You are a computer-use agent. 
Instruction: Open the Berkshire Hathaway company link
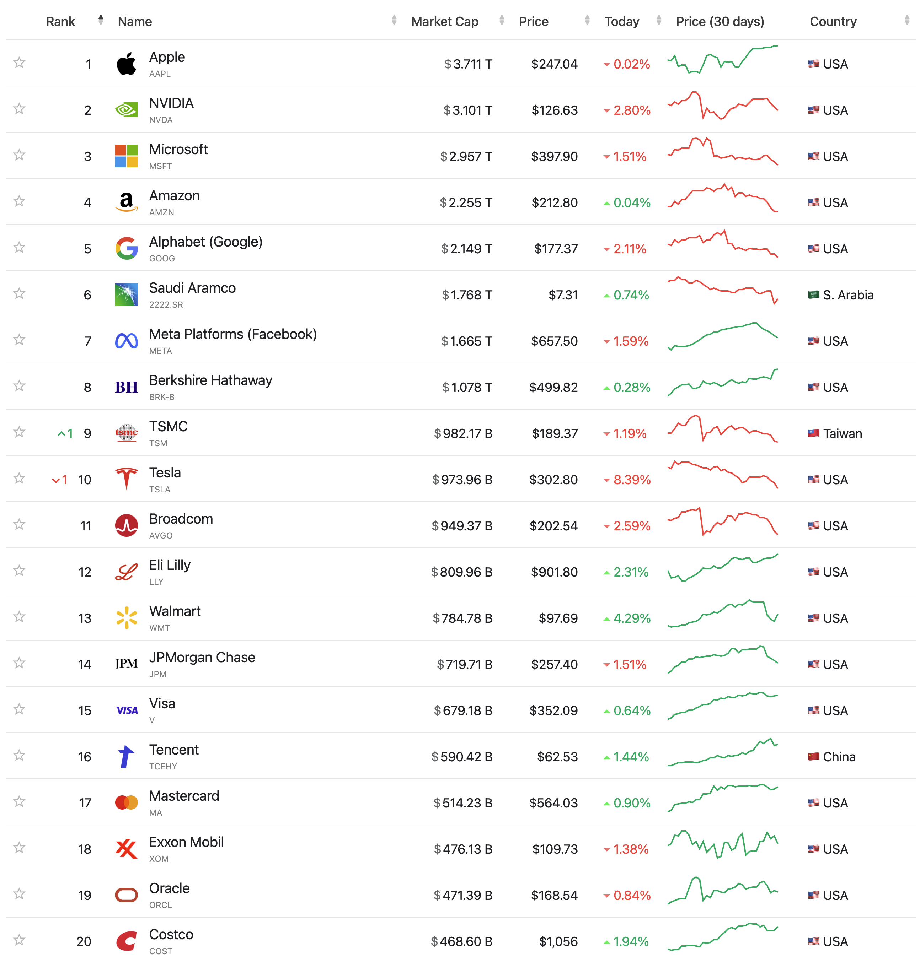[x=210, y=380]
